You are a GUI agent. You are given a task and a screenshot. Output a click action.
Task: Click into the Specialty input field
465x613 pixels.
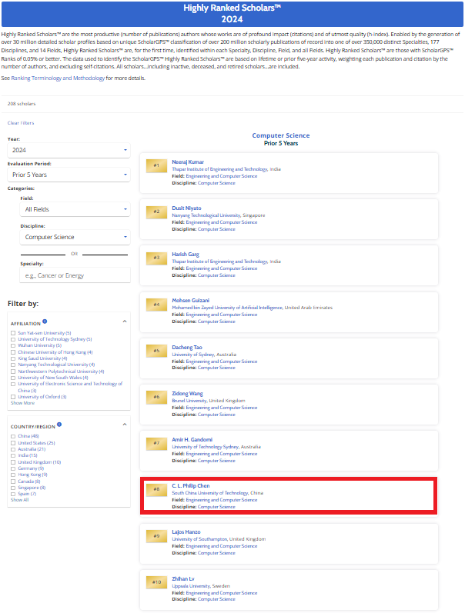point(75,275)
